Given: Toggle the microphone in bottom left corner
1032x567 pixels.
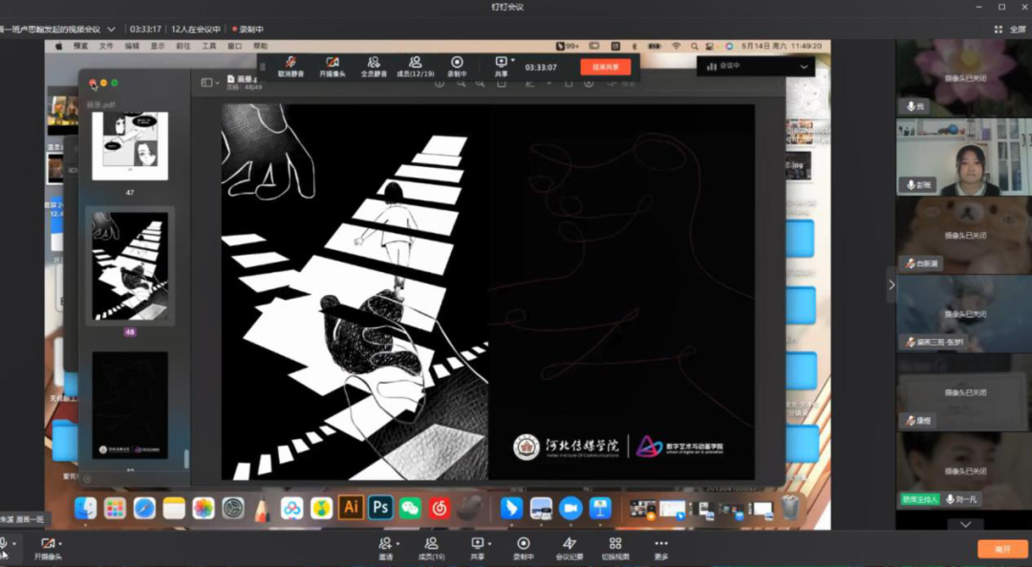Looking at the screenshot, I should point(3,543).
